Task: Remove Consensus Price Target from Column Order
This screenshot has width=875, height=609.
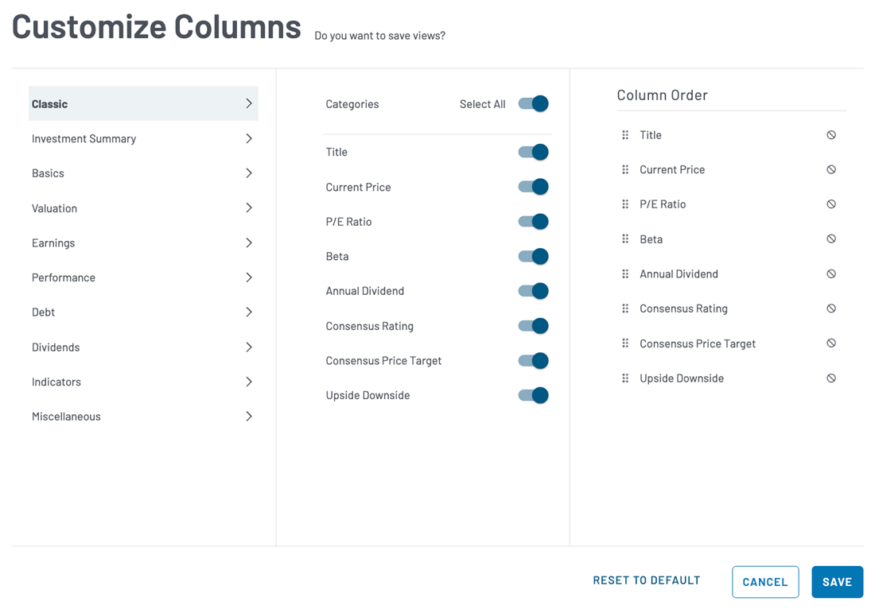Action: click(x=831, y=343)
